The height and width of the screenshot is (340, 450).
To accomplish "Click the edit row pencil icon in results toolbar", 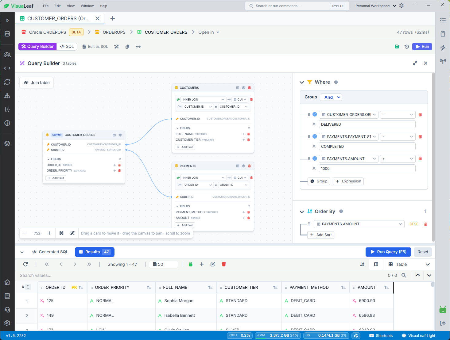I will [x=213, y=264].
